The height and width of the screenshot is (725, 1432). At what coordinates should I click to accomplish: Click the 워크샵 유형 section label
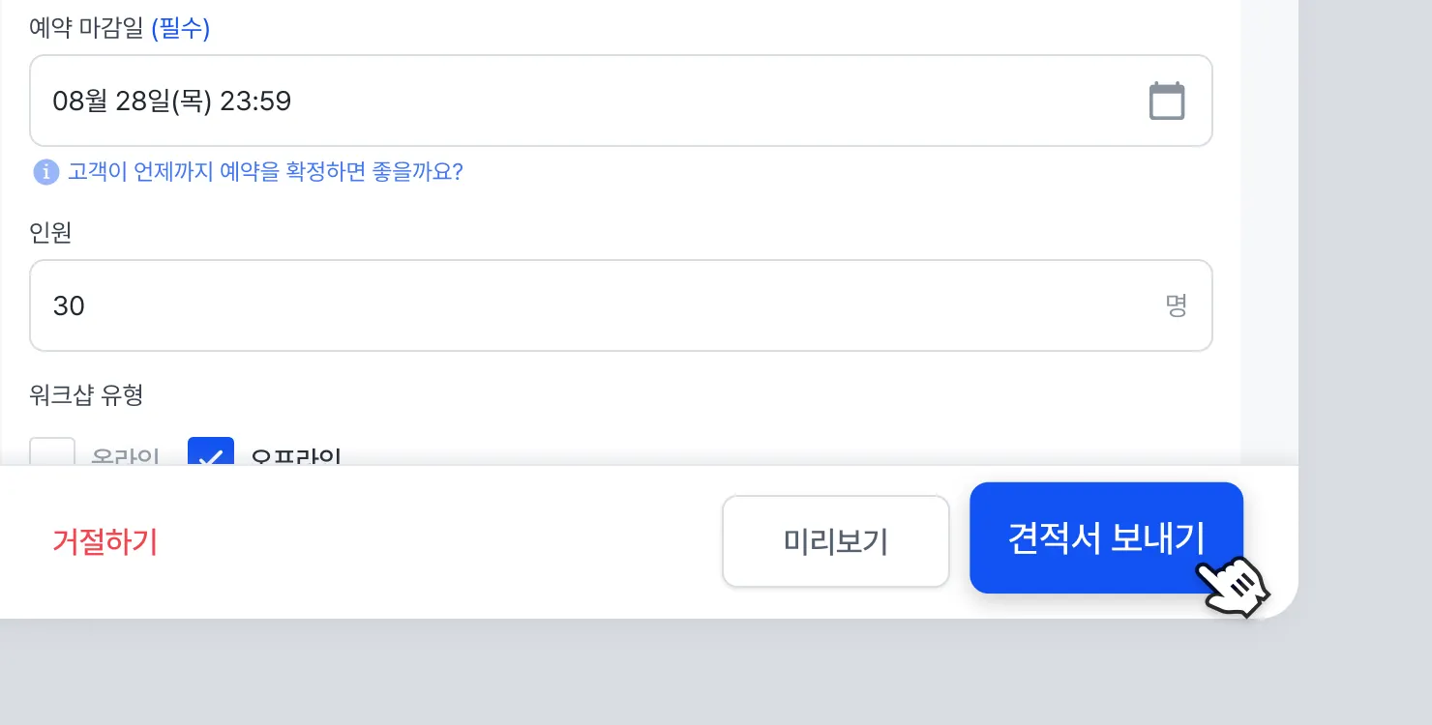(86, 394)
